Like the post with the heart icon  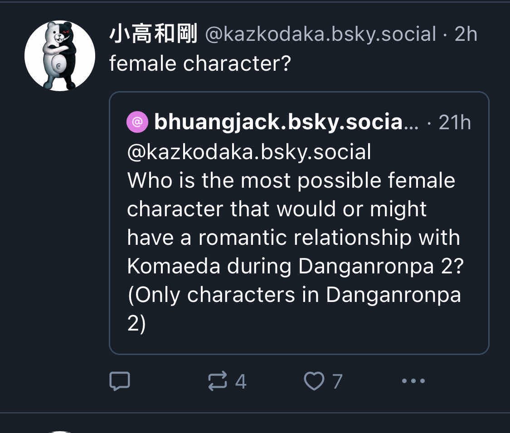pos(314,381)
